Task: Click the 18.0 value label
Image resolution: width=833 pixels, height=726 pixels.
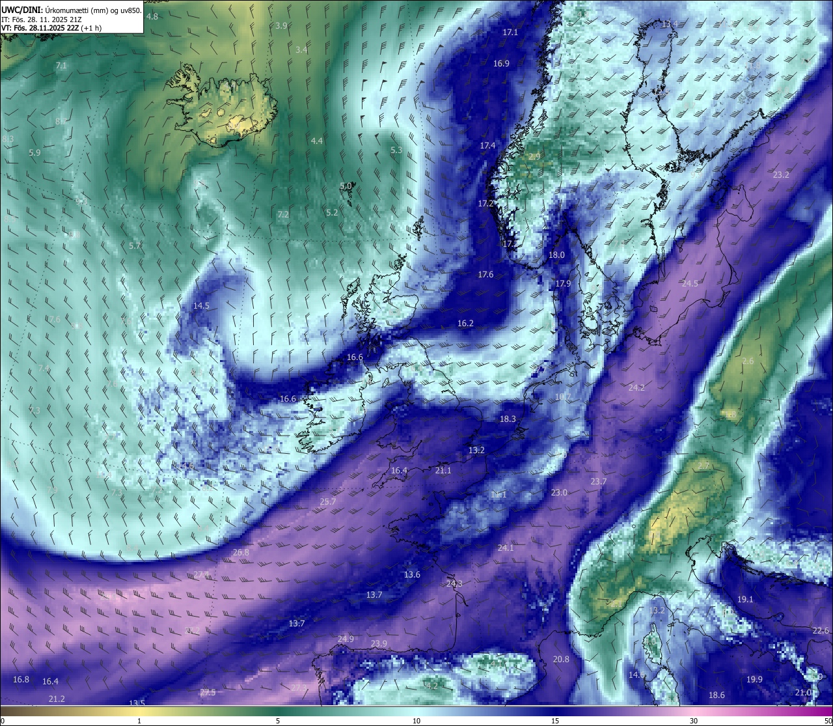Action: point(556,256)
